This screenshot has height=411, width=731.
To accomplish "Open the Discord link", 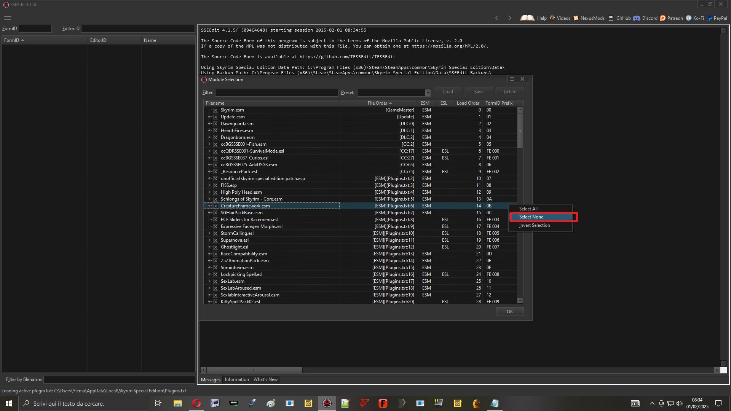I will pyautogui.click(x=645, y=18).
